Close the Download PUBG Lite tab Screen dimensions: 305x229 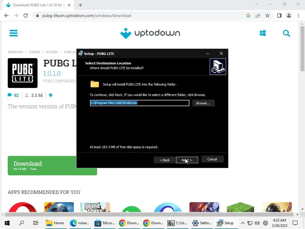coord(69,5)
